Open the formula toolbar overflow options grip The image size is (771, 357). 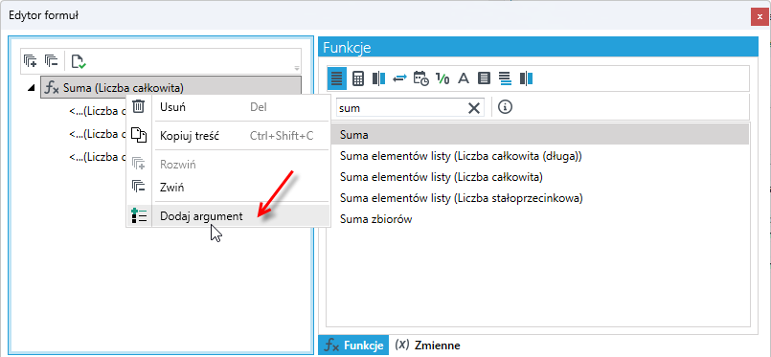(x=297, y=68)
